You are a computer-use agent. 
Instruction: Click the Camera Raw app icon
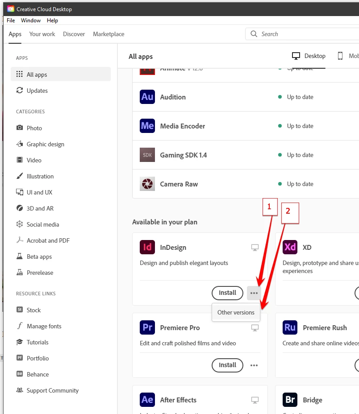pos(147,184)
